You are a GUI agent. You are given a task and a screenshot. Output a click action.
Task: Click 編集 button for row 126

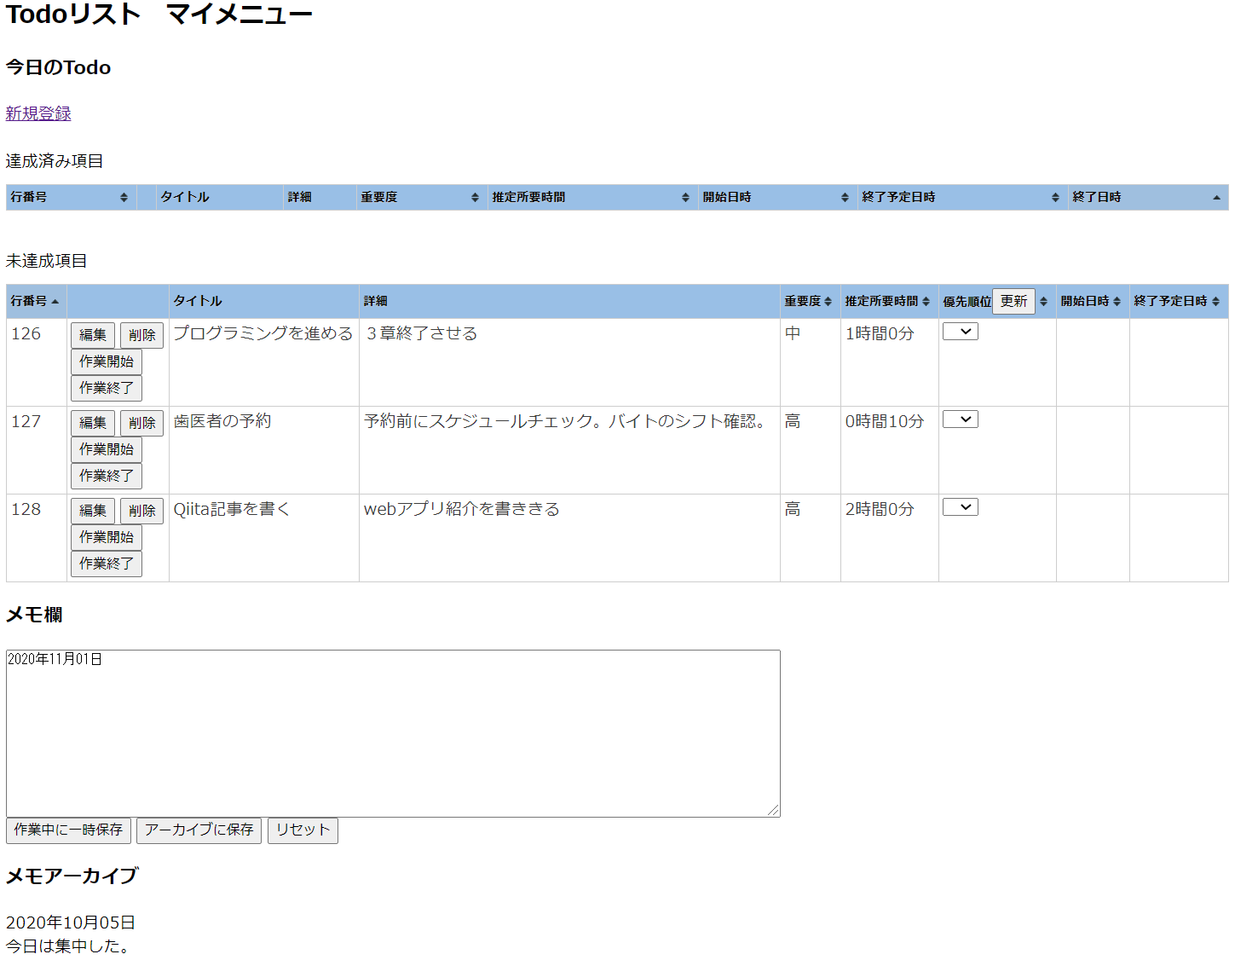(93, 335)
